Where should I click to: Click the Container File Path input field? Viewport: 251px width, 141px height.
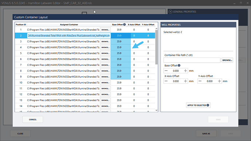pyautogui.click(x=192, y=60)
